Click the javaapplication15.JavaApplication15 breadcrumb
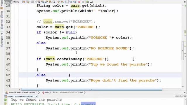 [x=22, y=92]
